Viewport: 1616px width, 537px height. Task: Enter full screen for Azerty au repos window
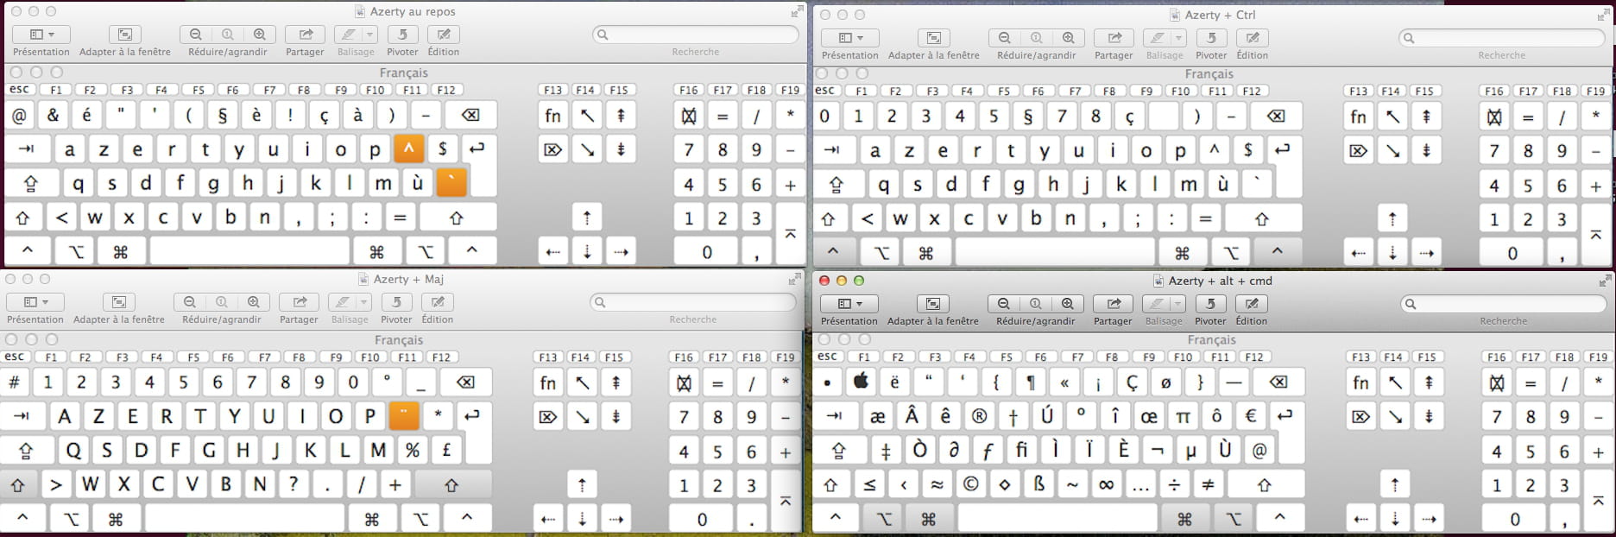(797, 12)
